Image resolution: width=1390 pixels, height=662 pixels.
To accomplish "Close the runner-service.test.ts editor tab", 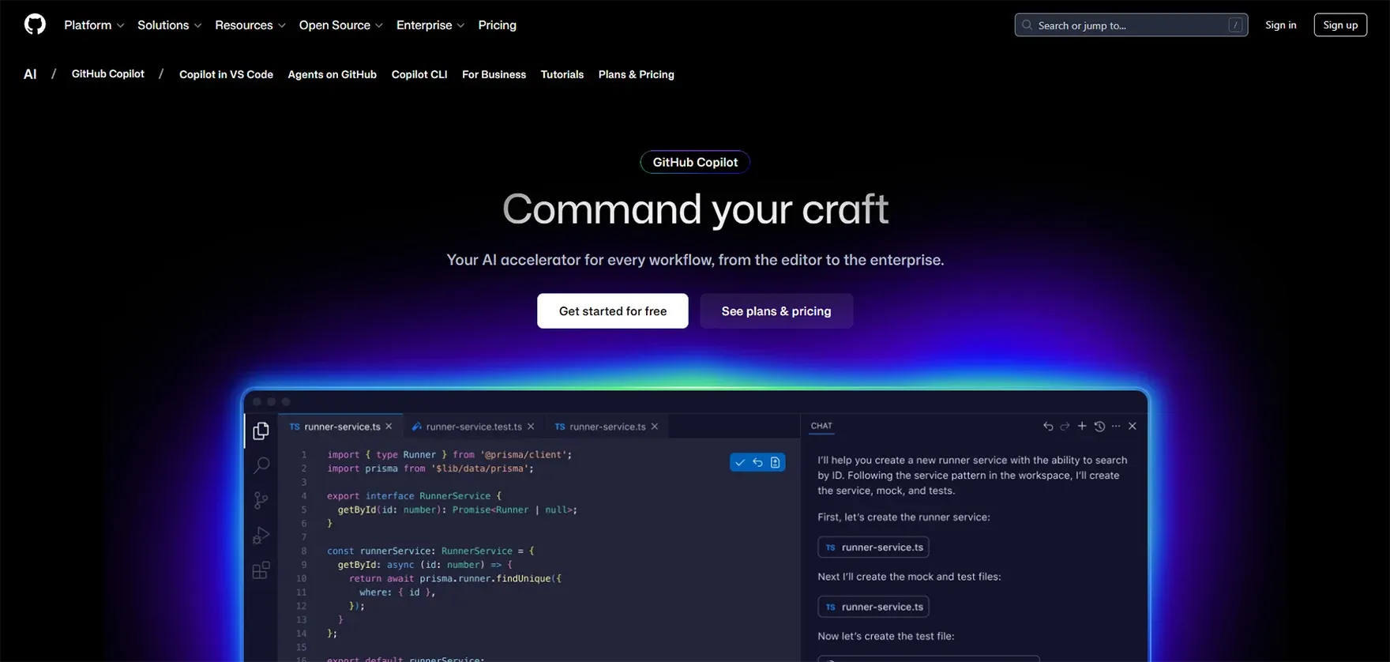I will click(x=531, y=427).
